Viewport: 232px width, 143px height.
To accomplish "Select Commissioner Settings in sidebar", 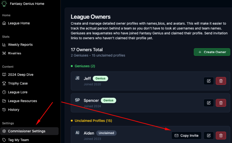I will point(30,131).
